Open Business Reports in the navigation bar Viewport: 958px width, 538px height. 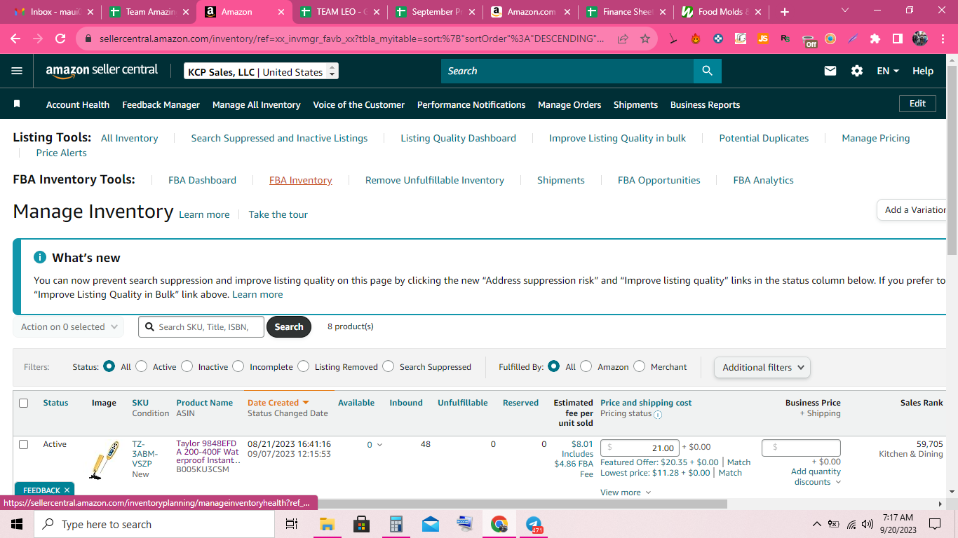point(705,104)
